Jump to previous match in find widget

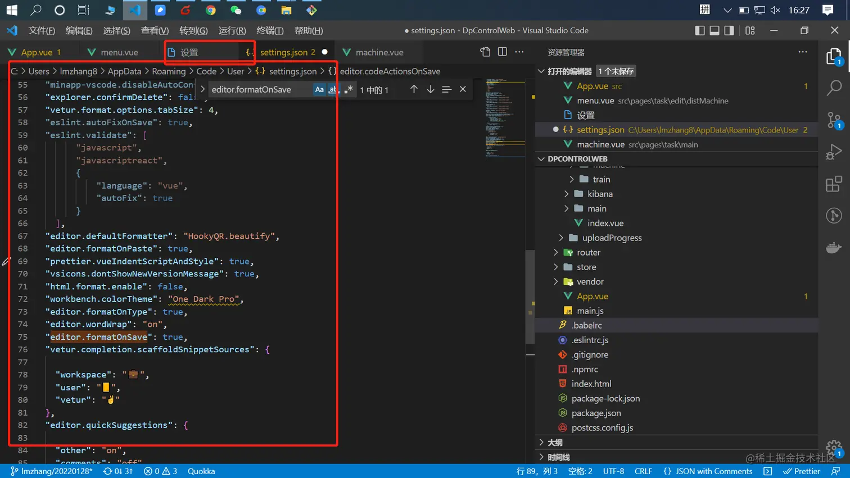[414, 89]
